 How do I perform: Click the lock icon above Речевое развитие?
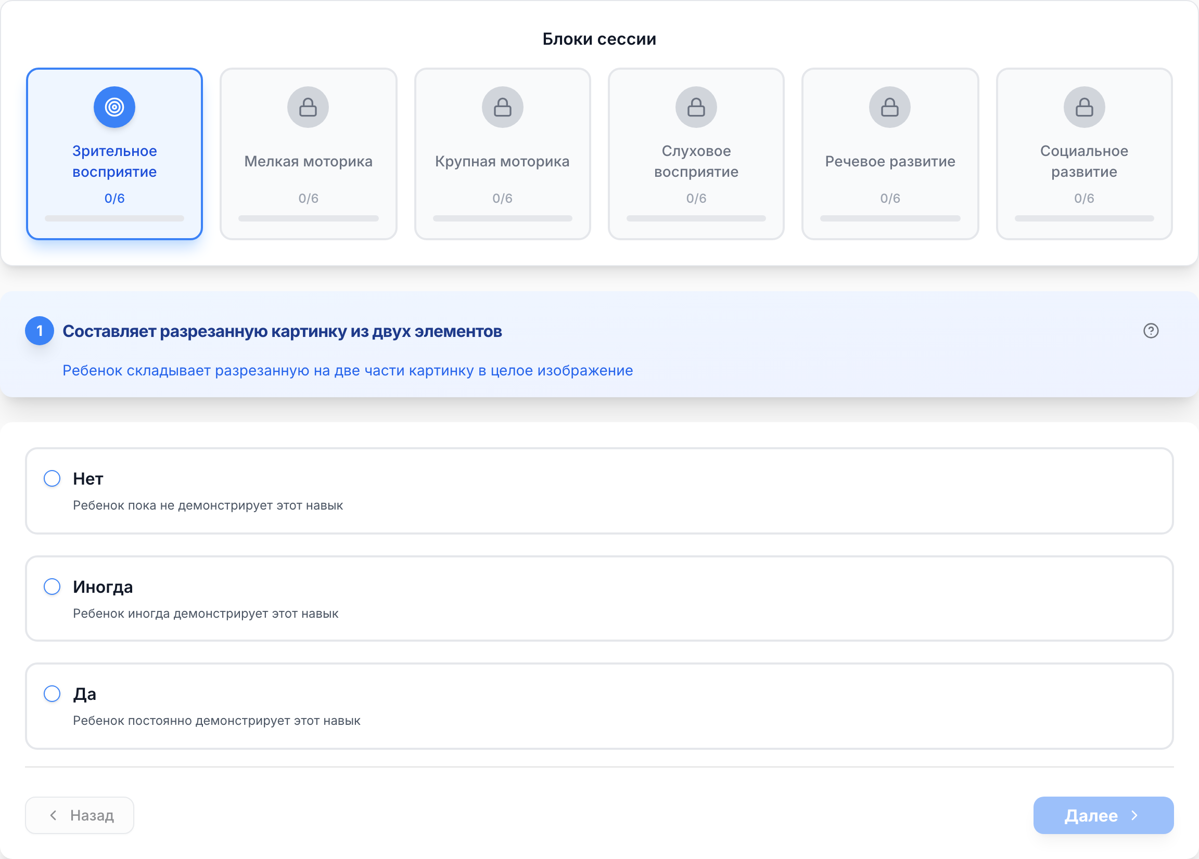click(890, 107)
